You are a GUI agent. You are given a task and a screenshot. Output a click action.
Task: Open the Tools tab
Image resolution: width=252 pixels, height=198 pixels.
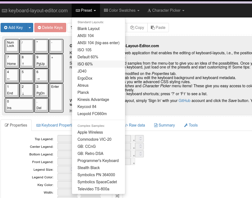191,125
